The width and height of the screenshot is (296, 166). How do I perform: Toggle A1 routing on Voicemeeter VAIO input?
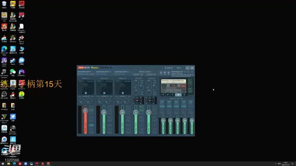coord(142,107)
